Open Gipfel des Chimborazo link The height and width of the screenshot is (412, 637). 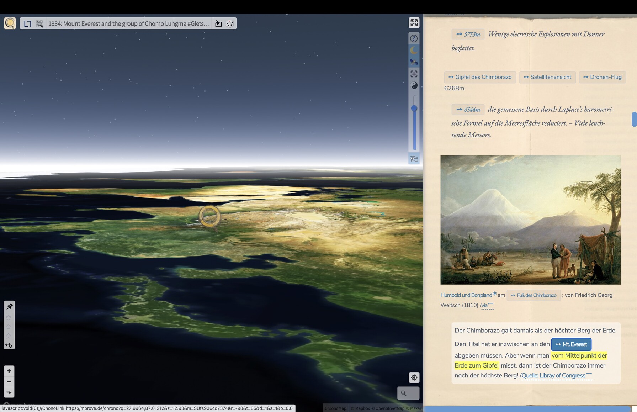tap(480, 77)
